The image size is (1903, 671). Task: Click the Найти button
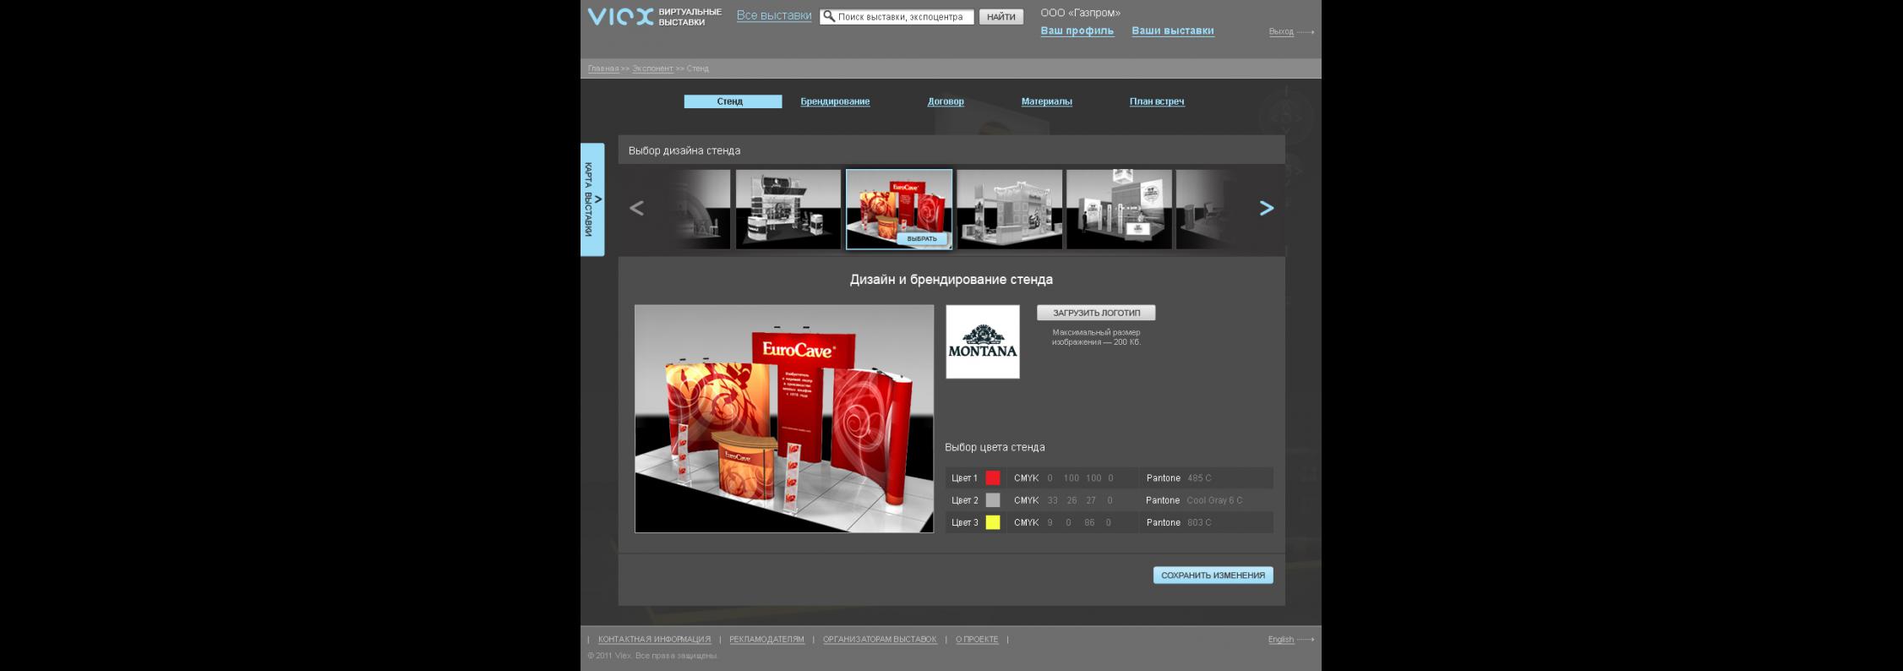[1001, 17]
